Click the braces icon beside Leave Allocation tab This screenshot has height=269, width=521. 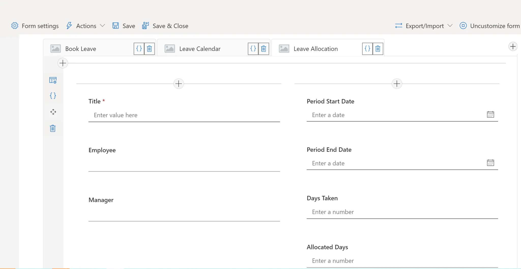[x=367, y=48]
